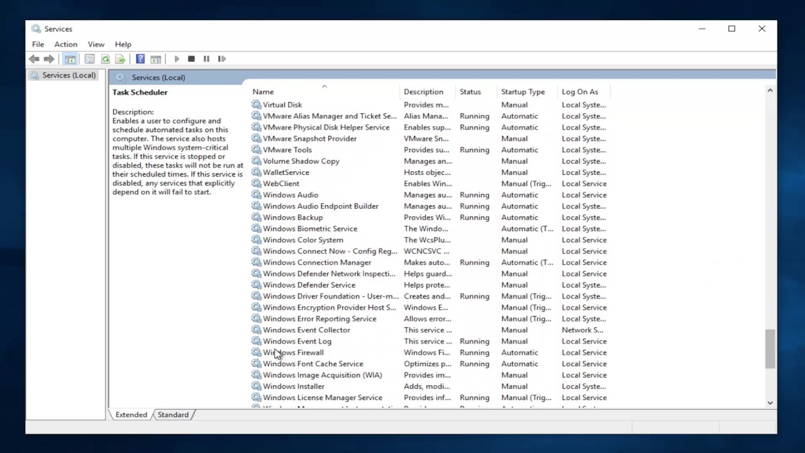Click the Task Scheduler heading in description pane

click(x=140, y=92)
